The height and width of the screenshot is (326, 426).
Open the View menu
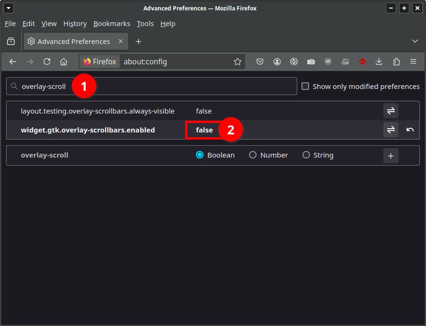[x=49, y=24]
